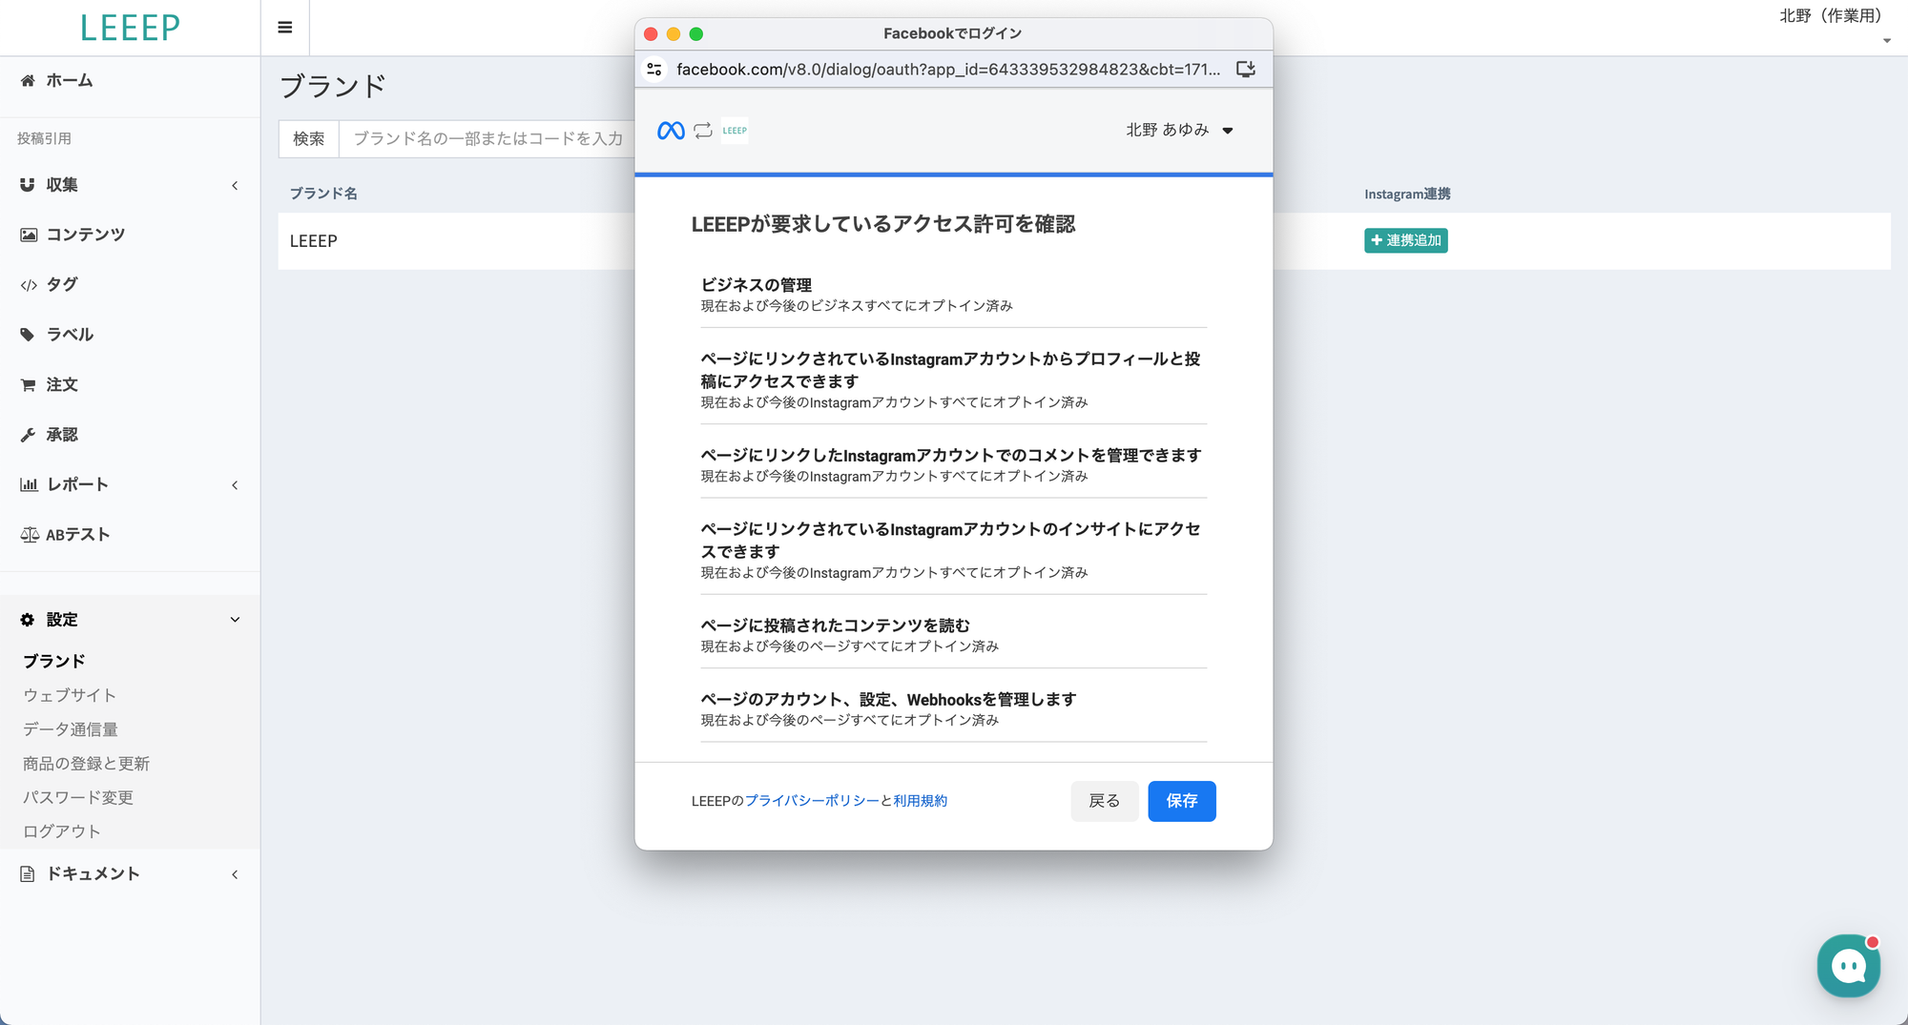
Task: Click the shopping cart order icon
Action: (28, 385)
